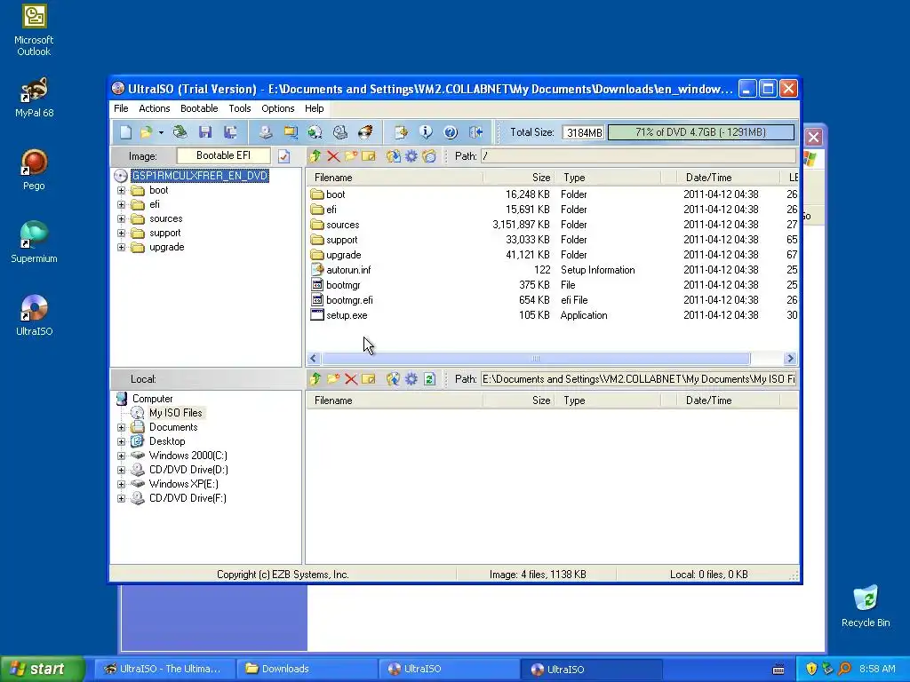Viewport: 910px width, 682px height.
Task: Expand the upgrade folder tree node
Action: click(x=121, y=247)
